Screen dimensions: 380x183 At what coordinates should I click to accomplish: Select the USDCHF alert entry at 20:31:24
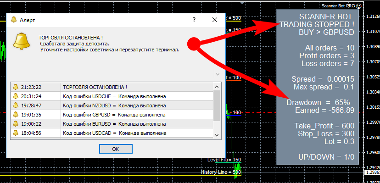pos(112,96)
